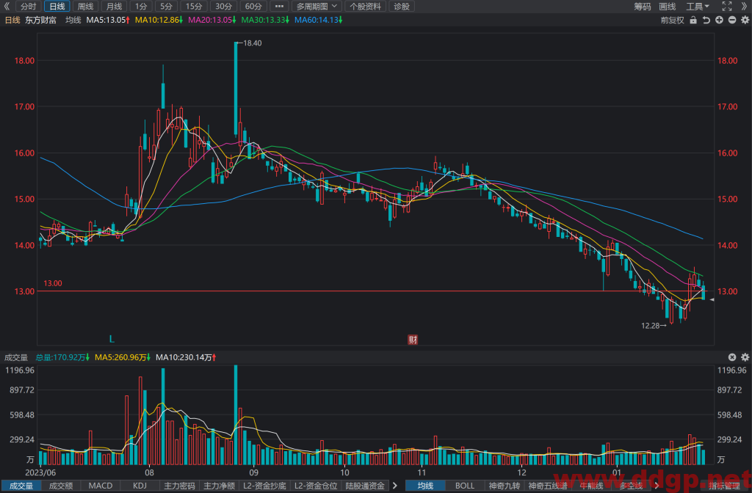
Task: Toggle the chart lock icon
Action: tap(693, 20)
